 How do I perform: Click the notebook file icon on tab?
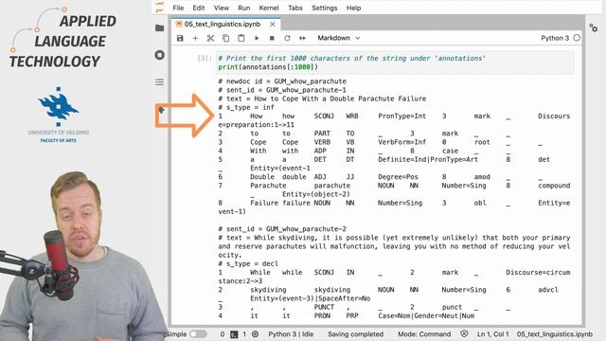[x=179, y=24]
